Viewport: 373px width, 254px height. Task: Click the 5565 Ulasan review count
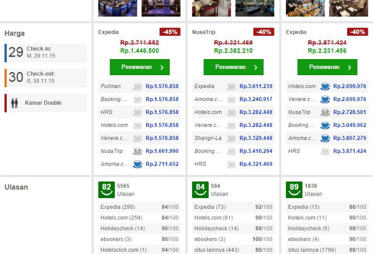(x=125, y=190)
